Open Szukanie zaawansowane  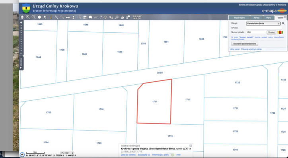pos(245,44)
